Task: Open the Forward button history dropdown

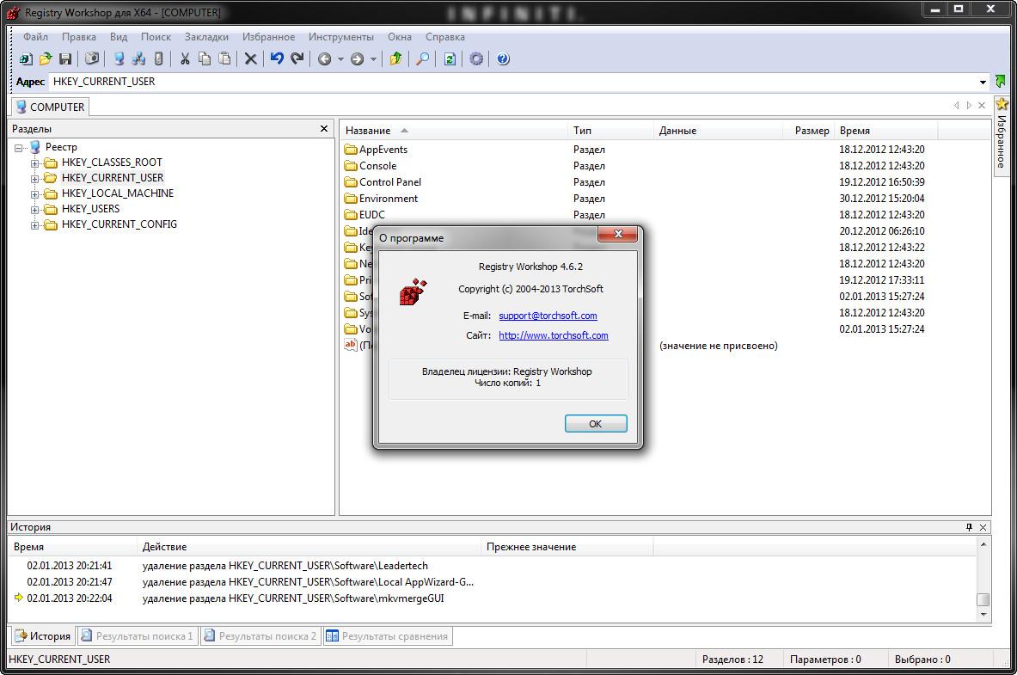Action: [x=373, y=59]
